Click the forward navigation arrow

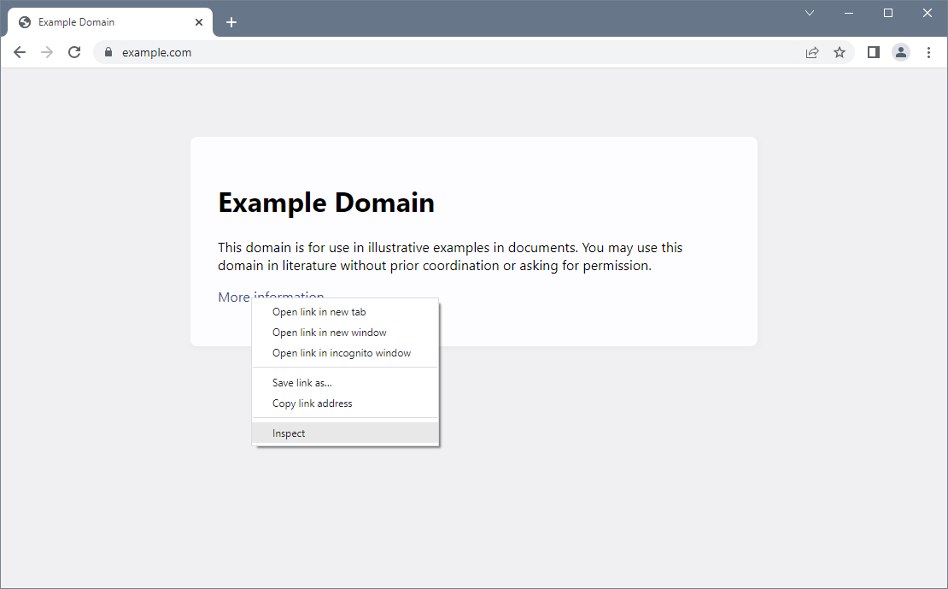pos(47,52)
